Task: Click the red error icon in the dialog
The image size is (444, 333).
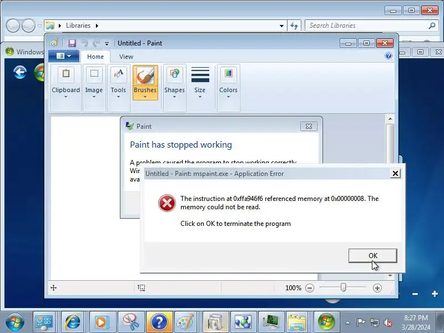Action: click(x=167, y=203)
